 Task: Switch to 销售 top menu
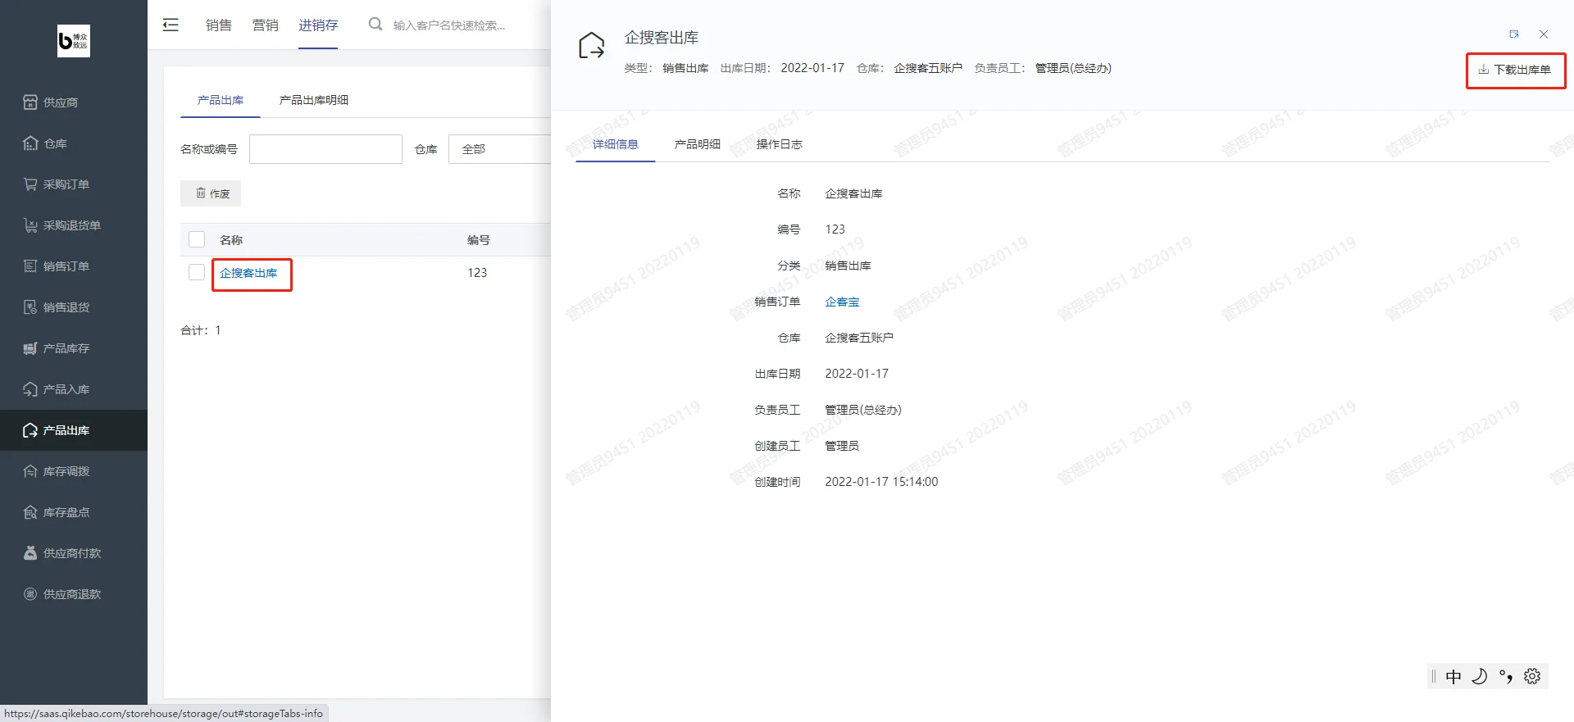tap(219, 25)
